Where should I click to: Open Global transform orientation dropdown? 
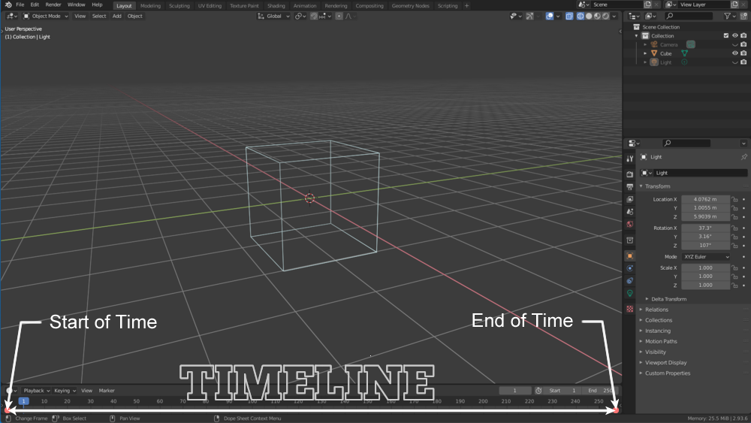274,17
